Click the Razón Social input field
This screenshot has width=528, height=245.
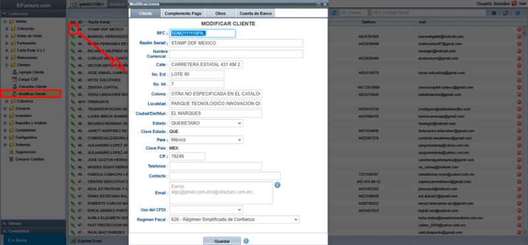pos(236,43)
